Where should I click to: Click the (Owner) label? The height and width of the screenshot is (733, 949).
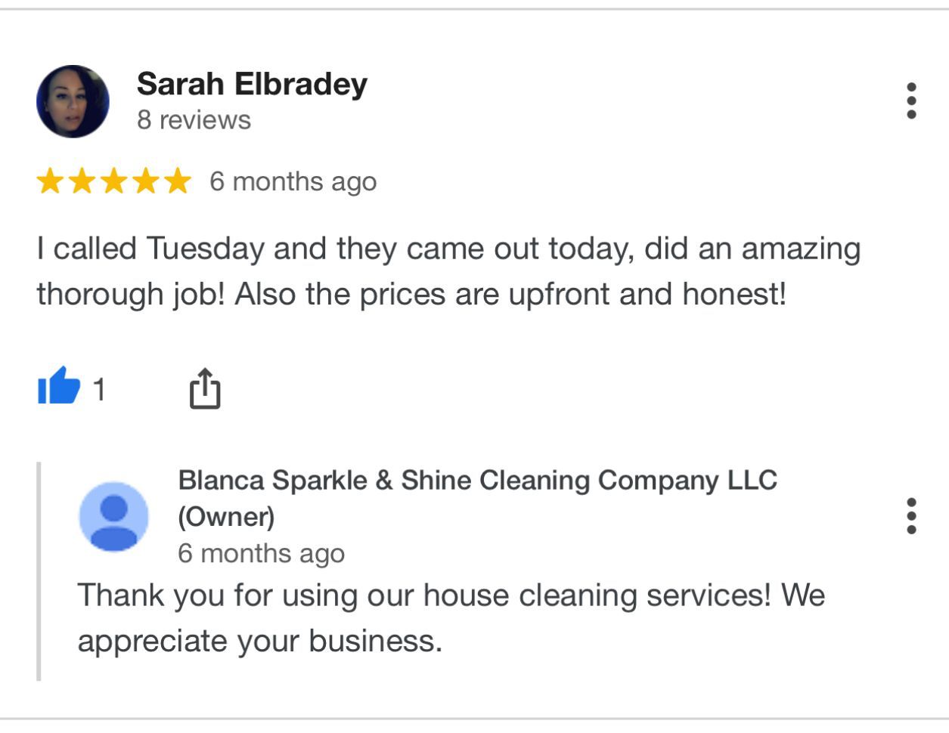pyautogui.click(x=226, y=517)
